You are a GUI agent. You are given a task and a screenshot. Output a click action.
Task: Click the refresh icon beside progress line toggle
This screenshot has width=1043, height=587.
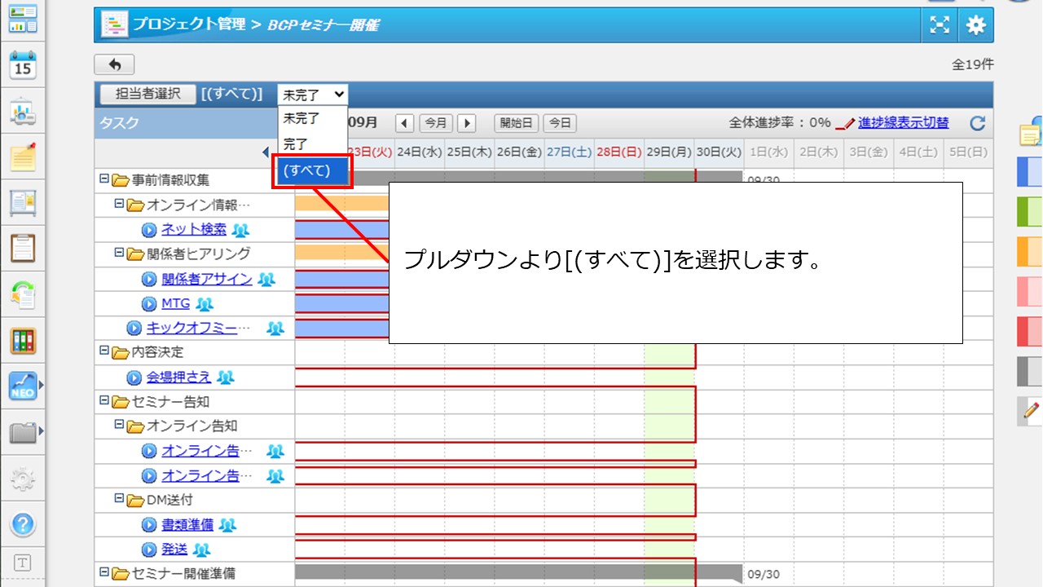click(978, 123)
